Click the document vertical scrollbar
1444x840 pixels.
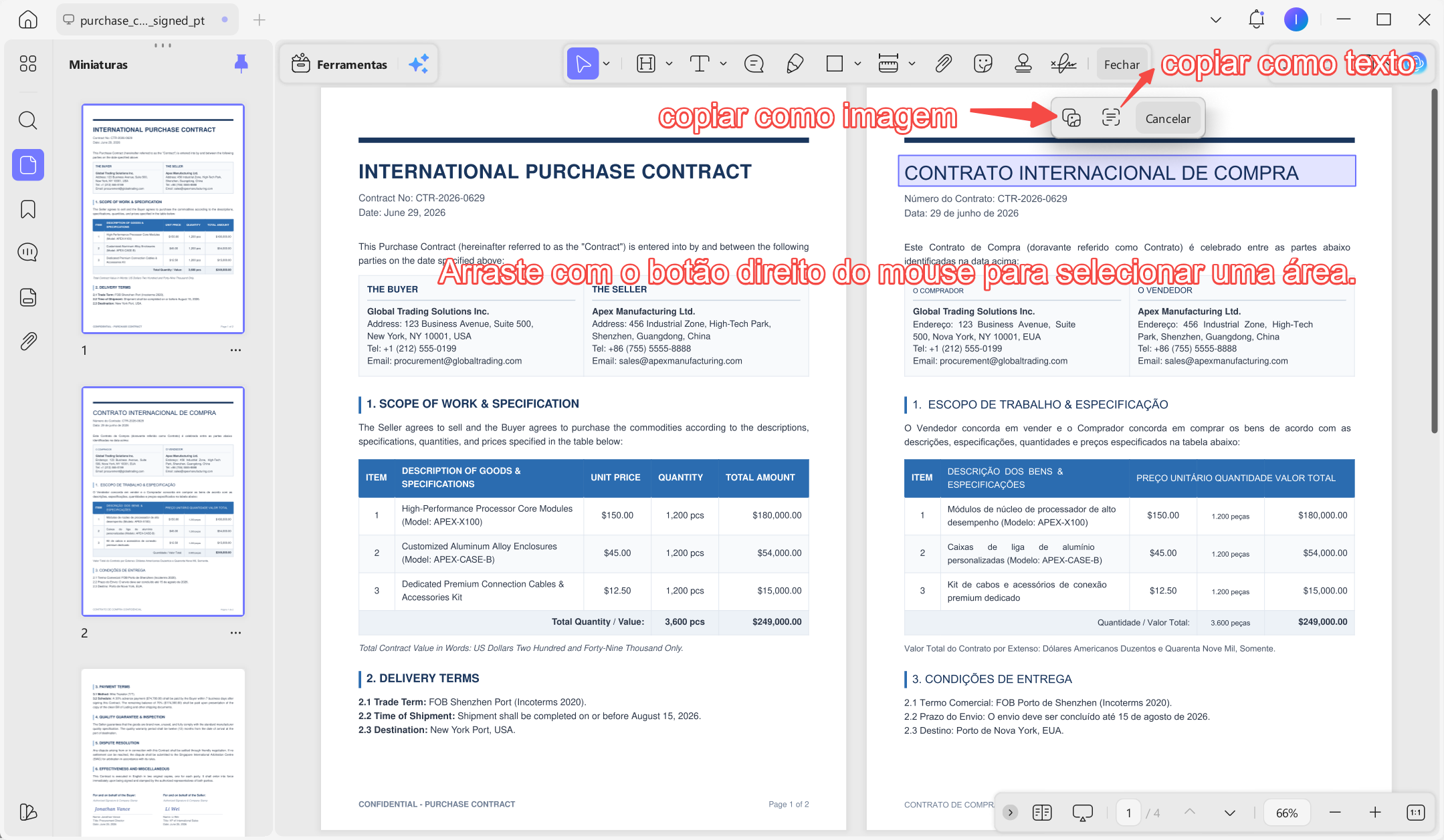(1434, 261)
